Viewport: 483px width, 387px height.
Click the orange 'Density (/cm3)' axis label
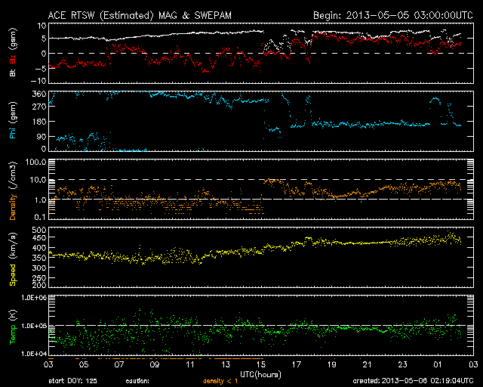[x=13, y=190]
